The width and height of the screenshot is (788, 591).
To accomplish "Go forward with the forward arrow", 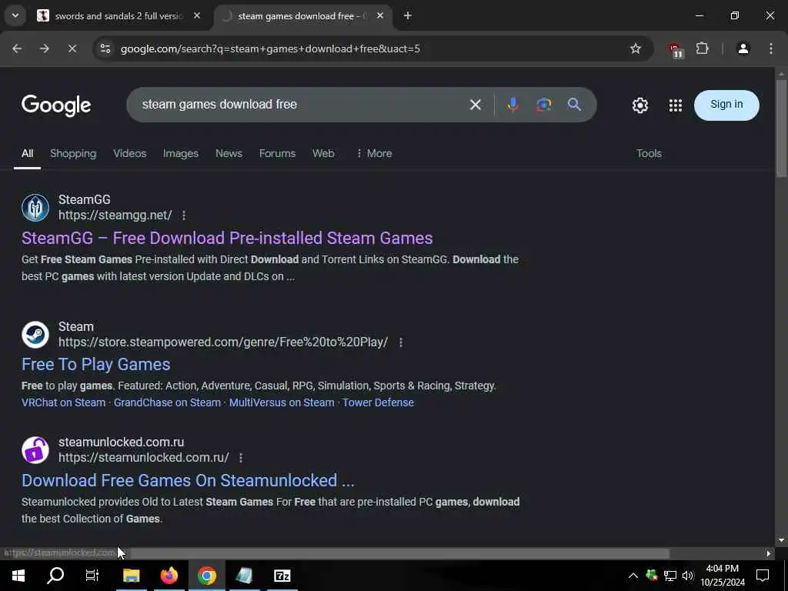I will [45, 48].
